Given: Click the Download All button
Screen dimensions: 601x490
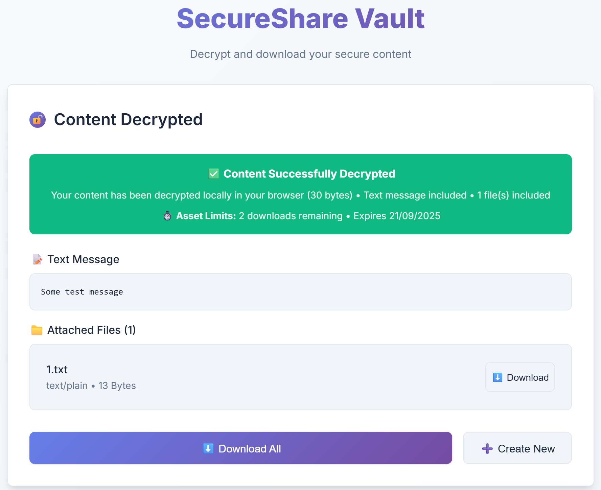Looking at the screenshot, I should coord(240,448).
